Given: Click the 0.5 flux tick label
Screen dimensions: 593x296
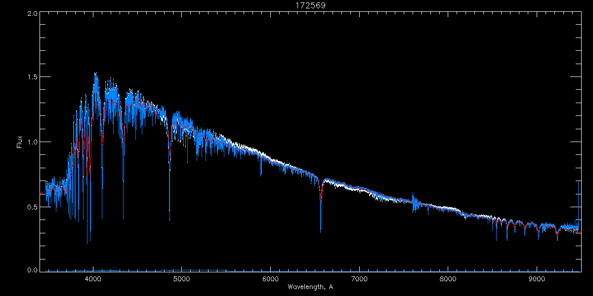Looking at the screenshot, I should 32,207.
